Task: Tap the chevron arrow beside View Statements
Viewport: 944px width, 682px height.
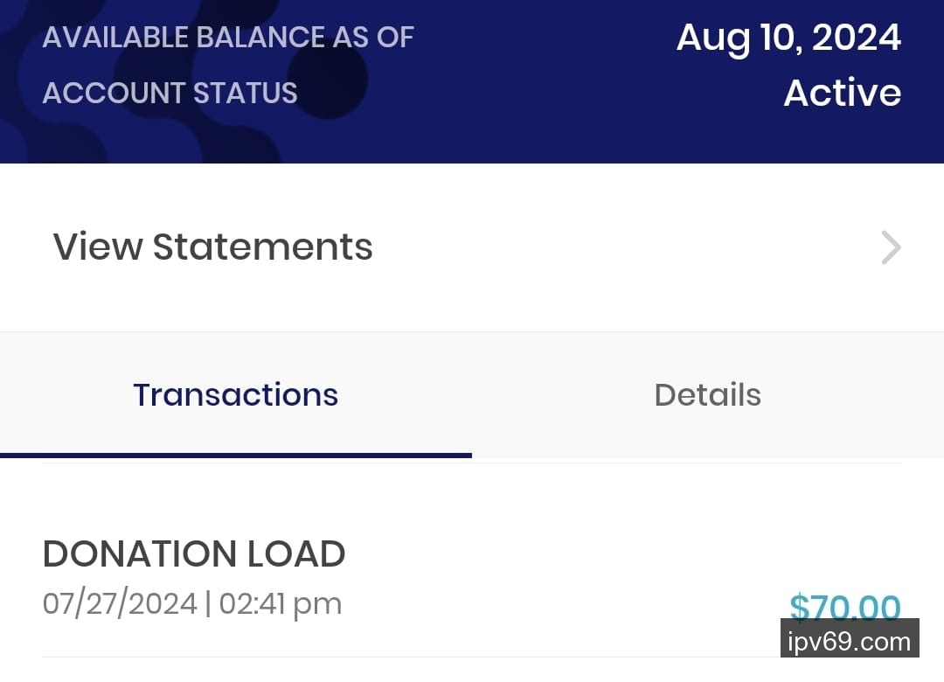Action: click(891, 247)
